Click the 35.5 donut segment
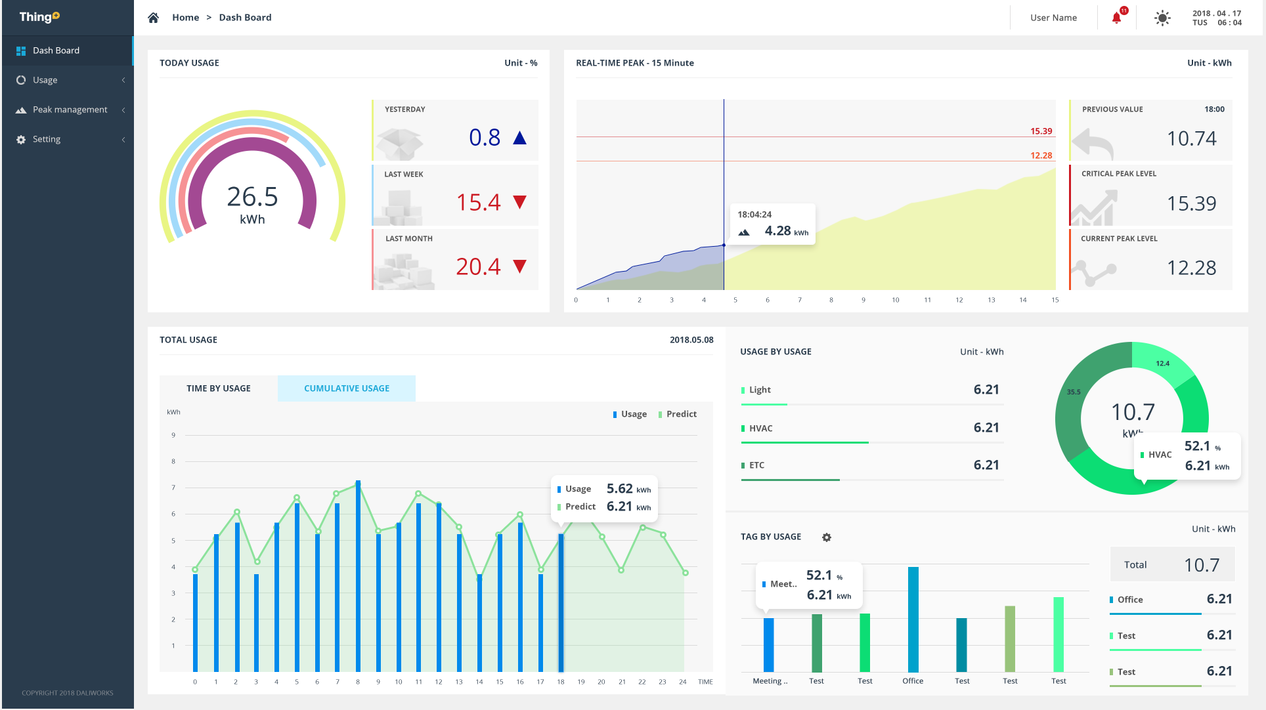 coord(1074,392)
